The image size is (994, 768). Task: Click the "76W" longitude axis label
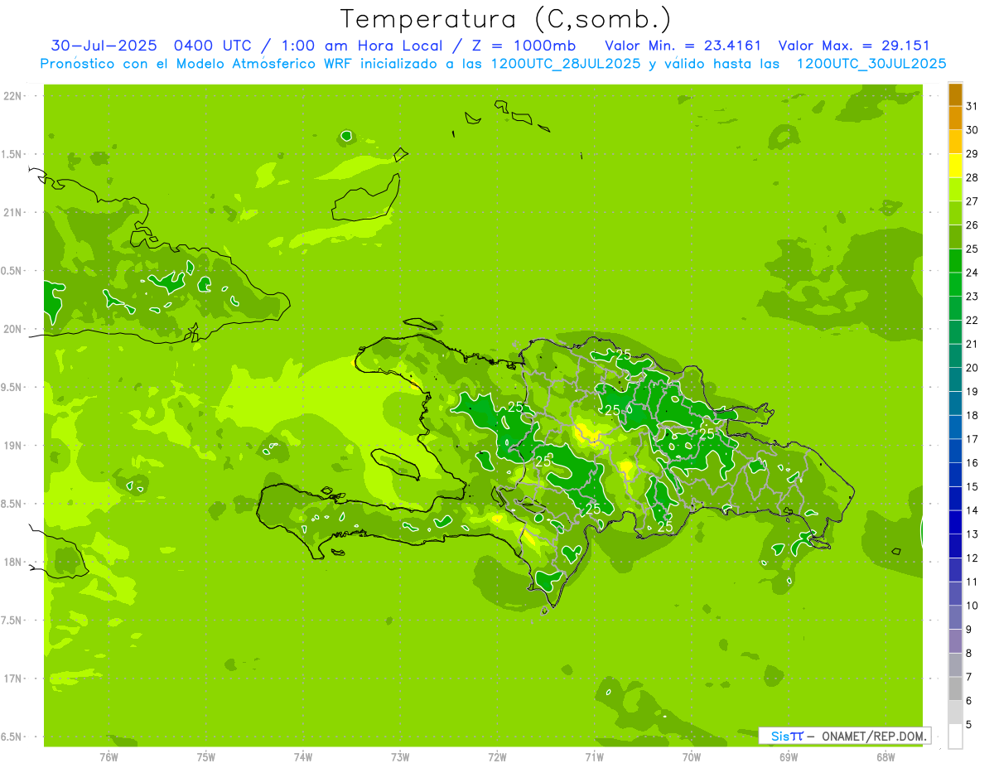tap(109, 757)
